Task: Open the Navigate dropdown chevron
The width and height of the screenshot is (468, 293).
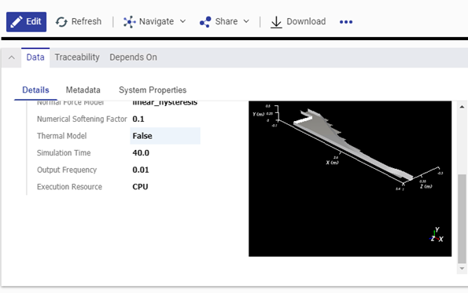Action: 183,21
